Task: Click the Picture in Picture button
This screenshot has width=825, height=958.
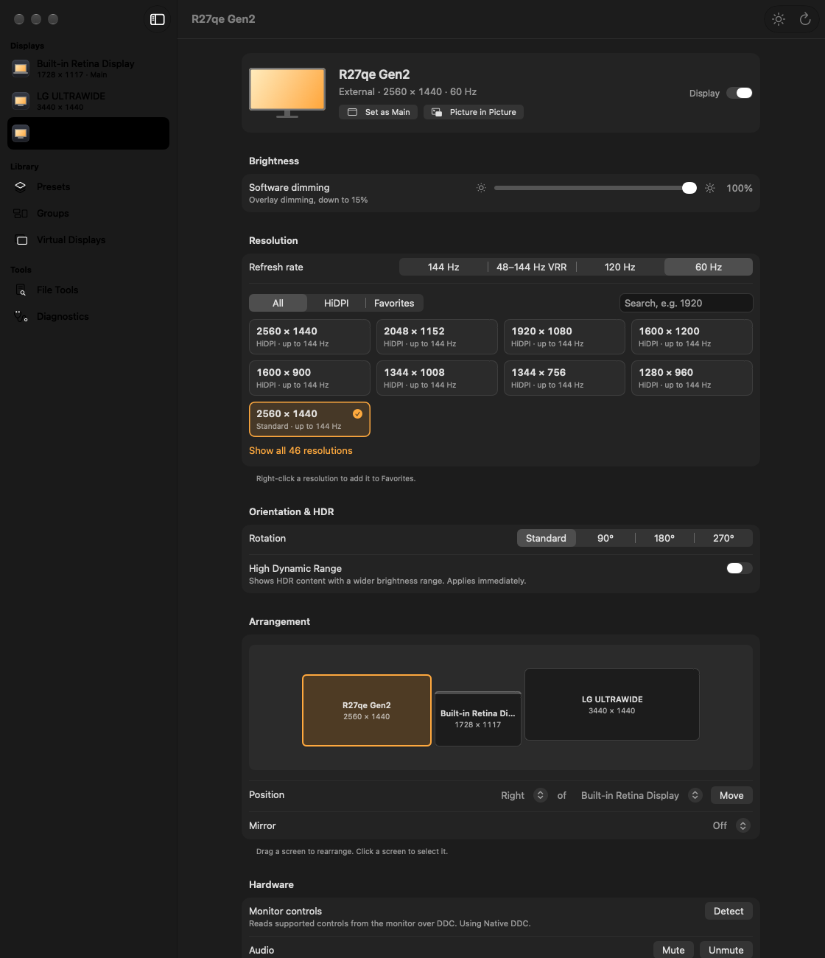Action: pyautogui.click(x=474, y=112)
